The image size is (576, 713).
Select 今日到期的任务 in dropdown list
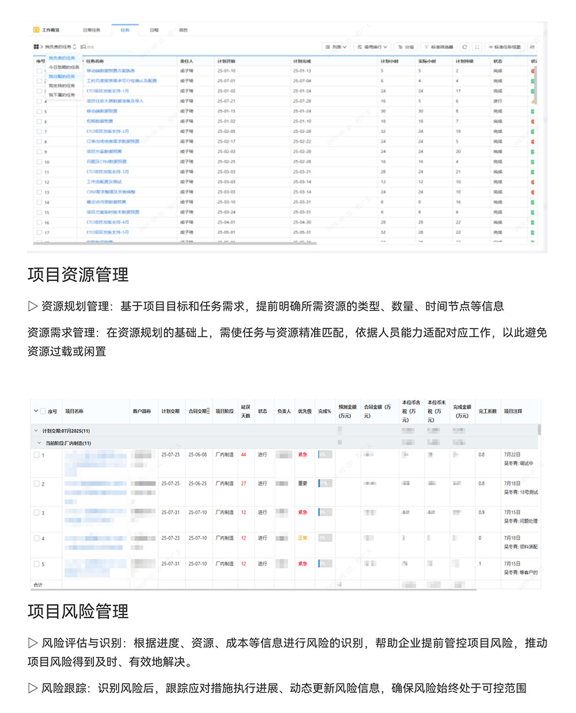[64, 67]
